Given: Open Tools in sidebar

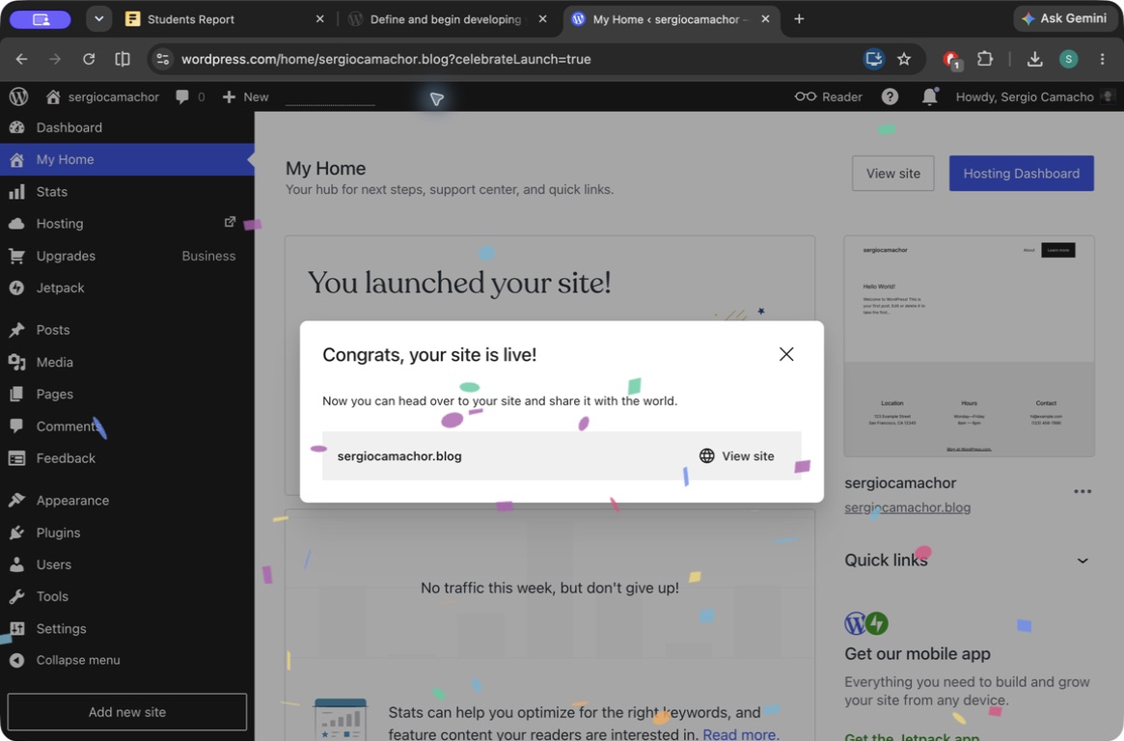Looking at the screenshot, I should point(127,596).
